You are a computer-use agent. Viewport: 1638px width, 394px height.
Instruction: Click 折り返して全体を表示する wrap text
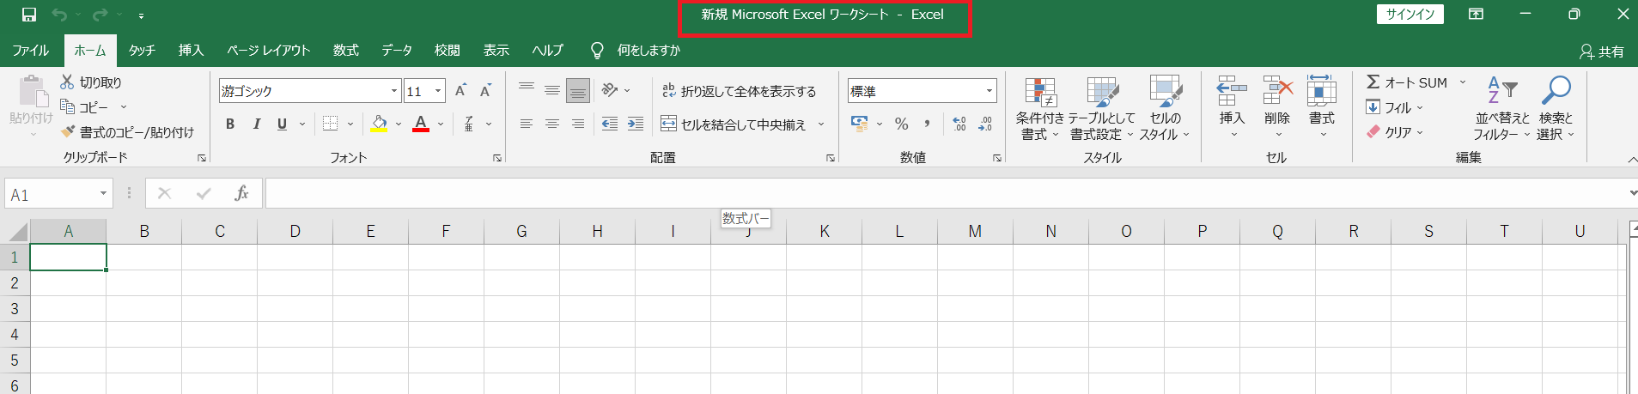[739, 91]
